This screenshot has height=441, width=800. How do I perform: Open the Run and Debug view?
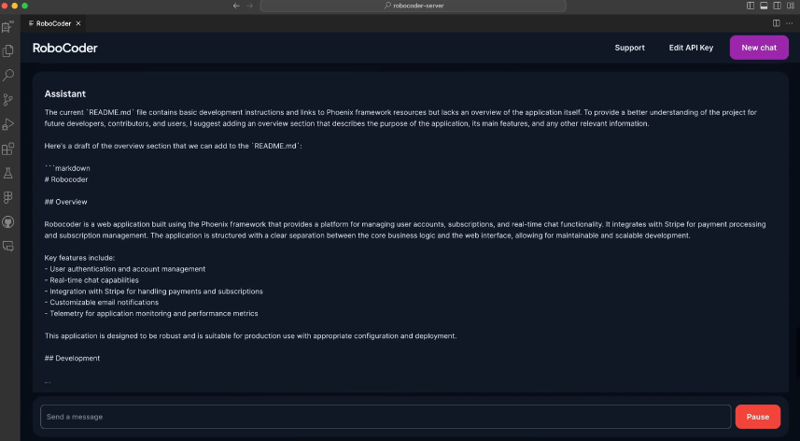(x=7, y=124)
